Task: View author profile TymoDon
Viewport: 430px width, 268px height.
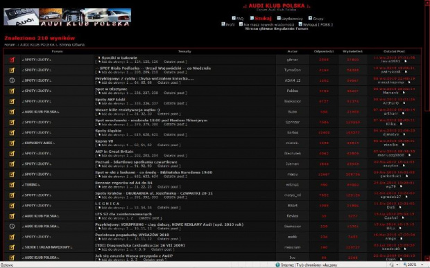Action: (x=293, y=70)
